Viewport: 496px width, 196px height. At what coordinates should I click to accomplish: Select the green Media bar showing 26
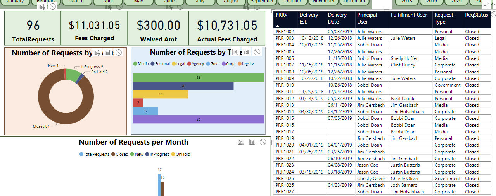pyautogui.click(x=198, y=77)
